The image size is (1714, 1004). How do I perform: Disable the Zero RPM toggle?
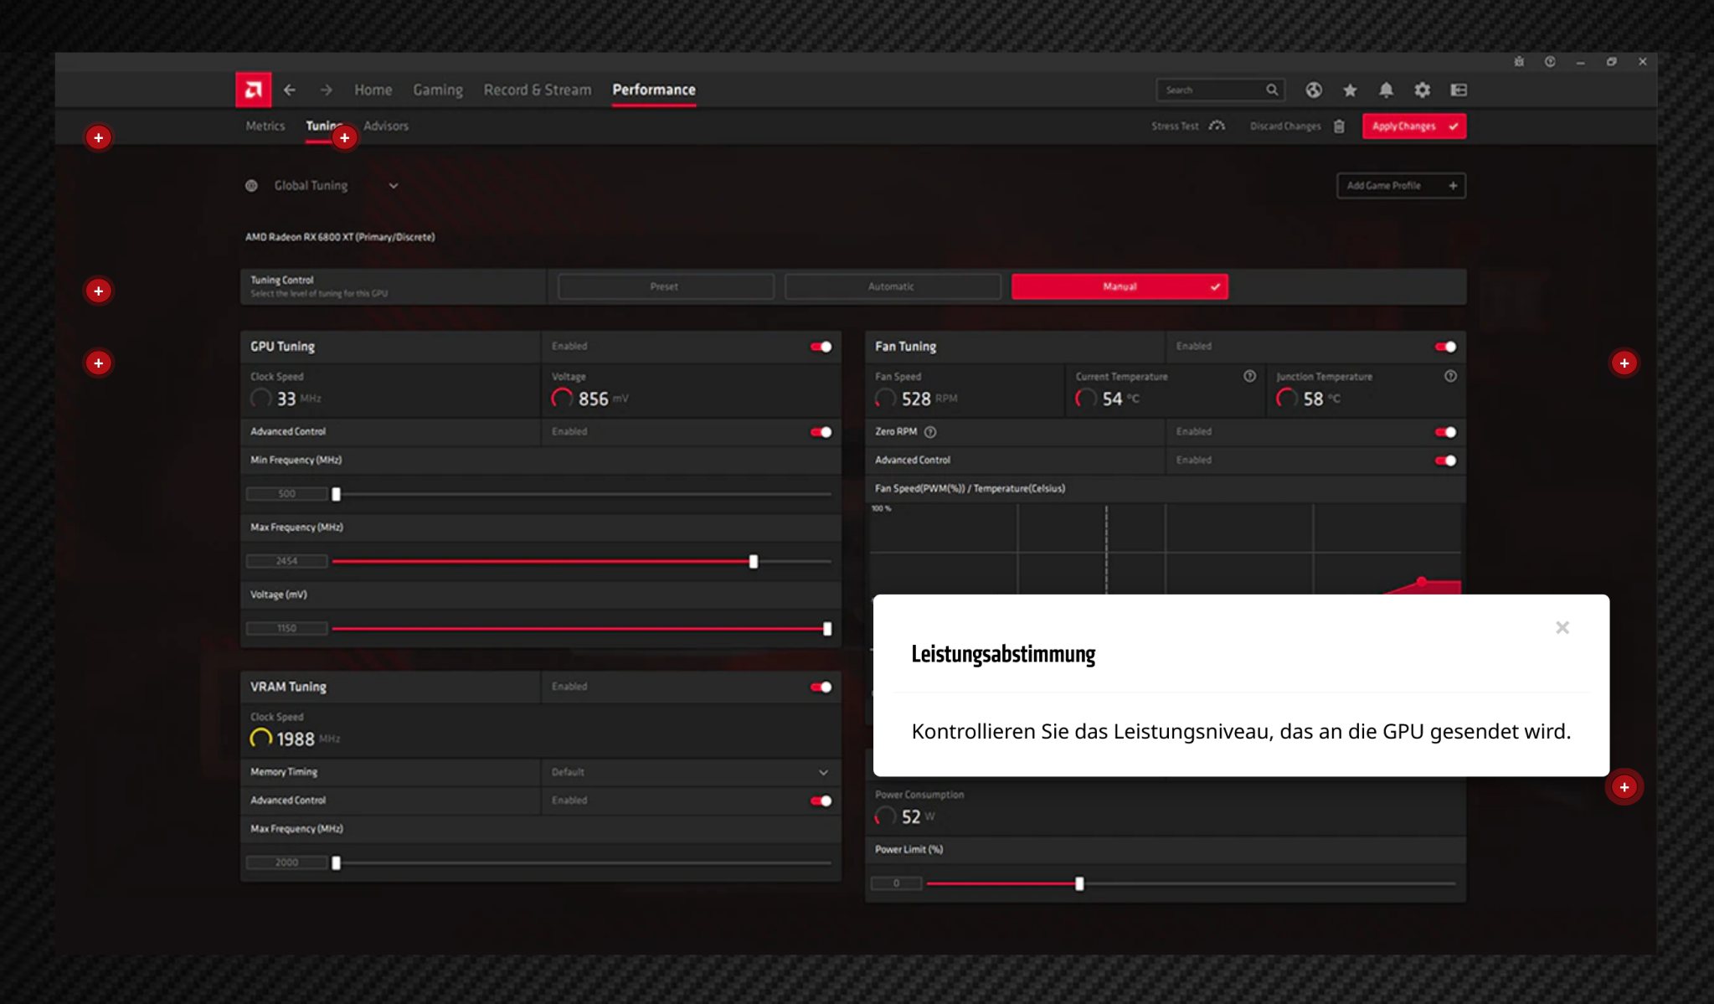(1445, 432)
